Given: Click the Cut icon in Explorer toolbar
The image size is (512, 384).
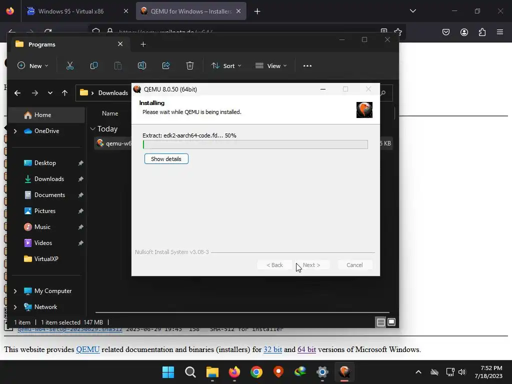Looking at the screenshot, I should 70,65.
